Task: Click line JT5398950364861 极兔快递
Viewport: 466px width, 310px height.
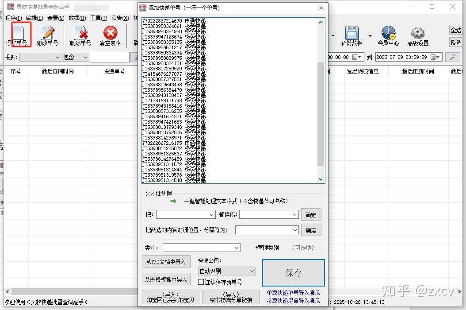Action: coord(174,26)
